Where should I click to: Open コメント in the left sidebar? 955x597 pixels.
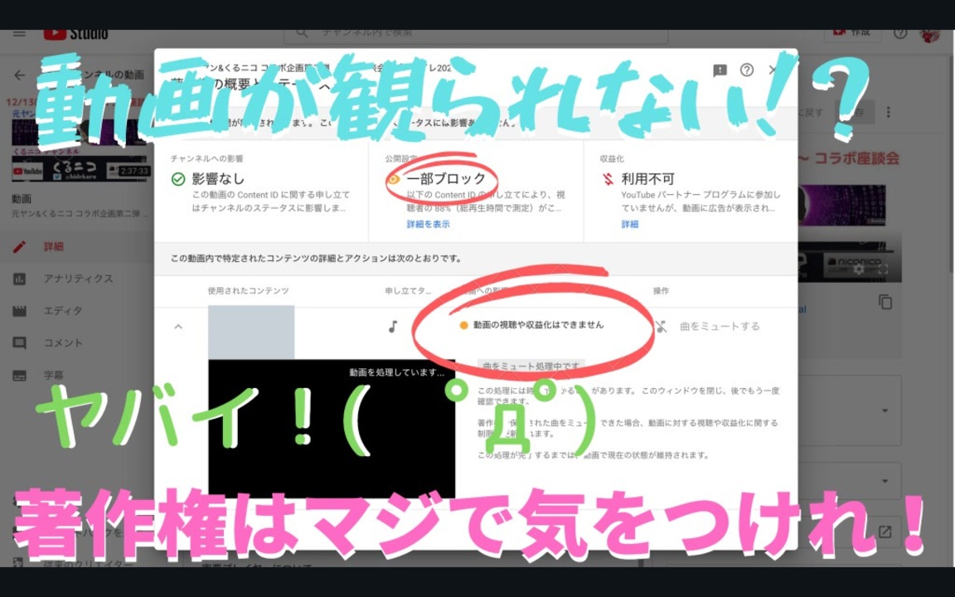coord(63,343)
